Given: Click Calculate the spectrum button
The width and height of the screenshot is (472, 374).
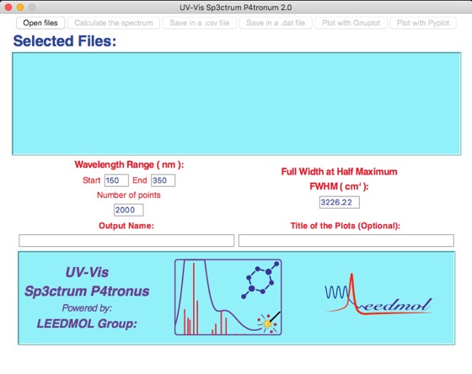Looking at the screenshot, I should tap(114, 23).
